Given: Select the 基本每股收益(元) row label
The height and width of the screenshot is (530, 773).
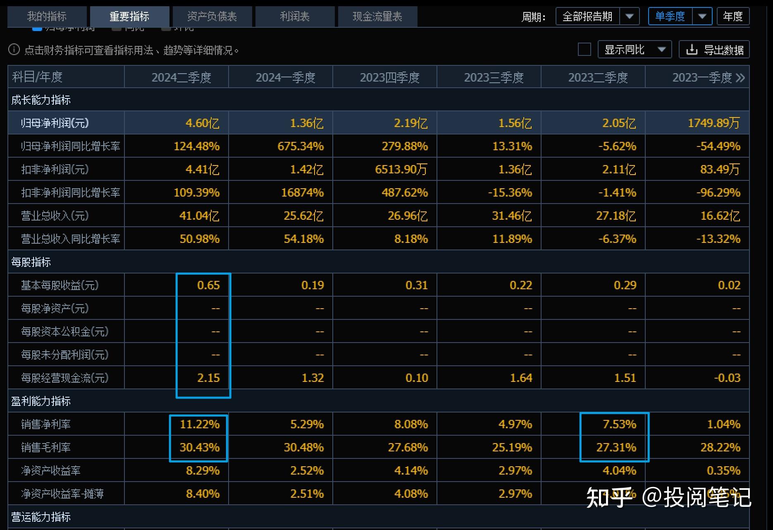Looking at the screenshot, I should [x=60, y=285].
